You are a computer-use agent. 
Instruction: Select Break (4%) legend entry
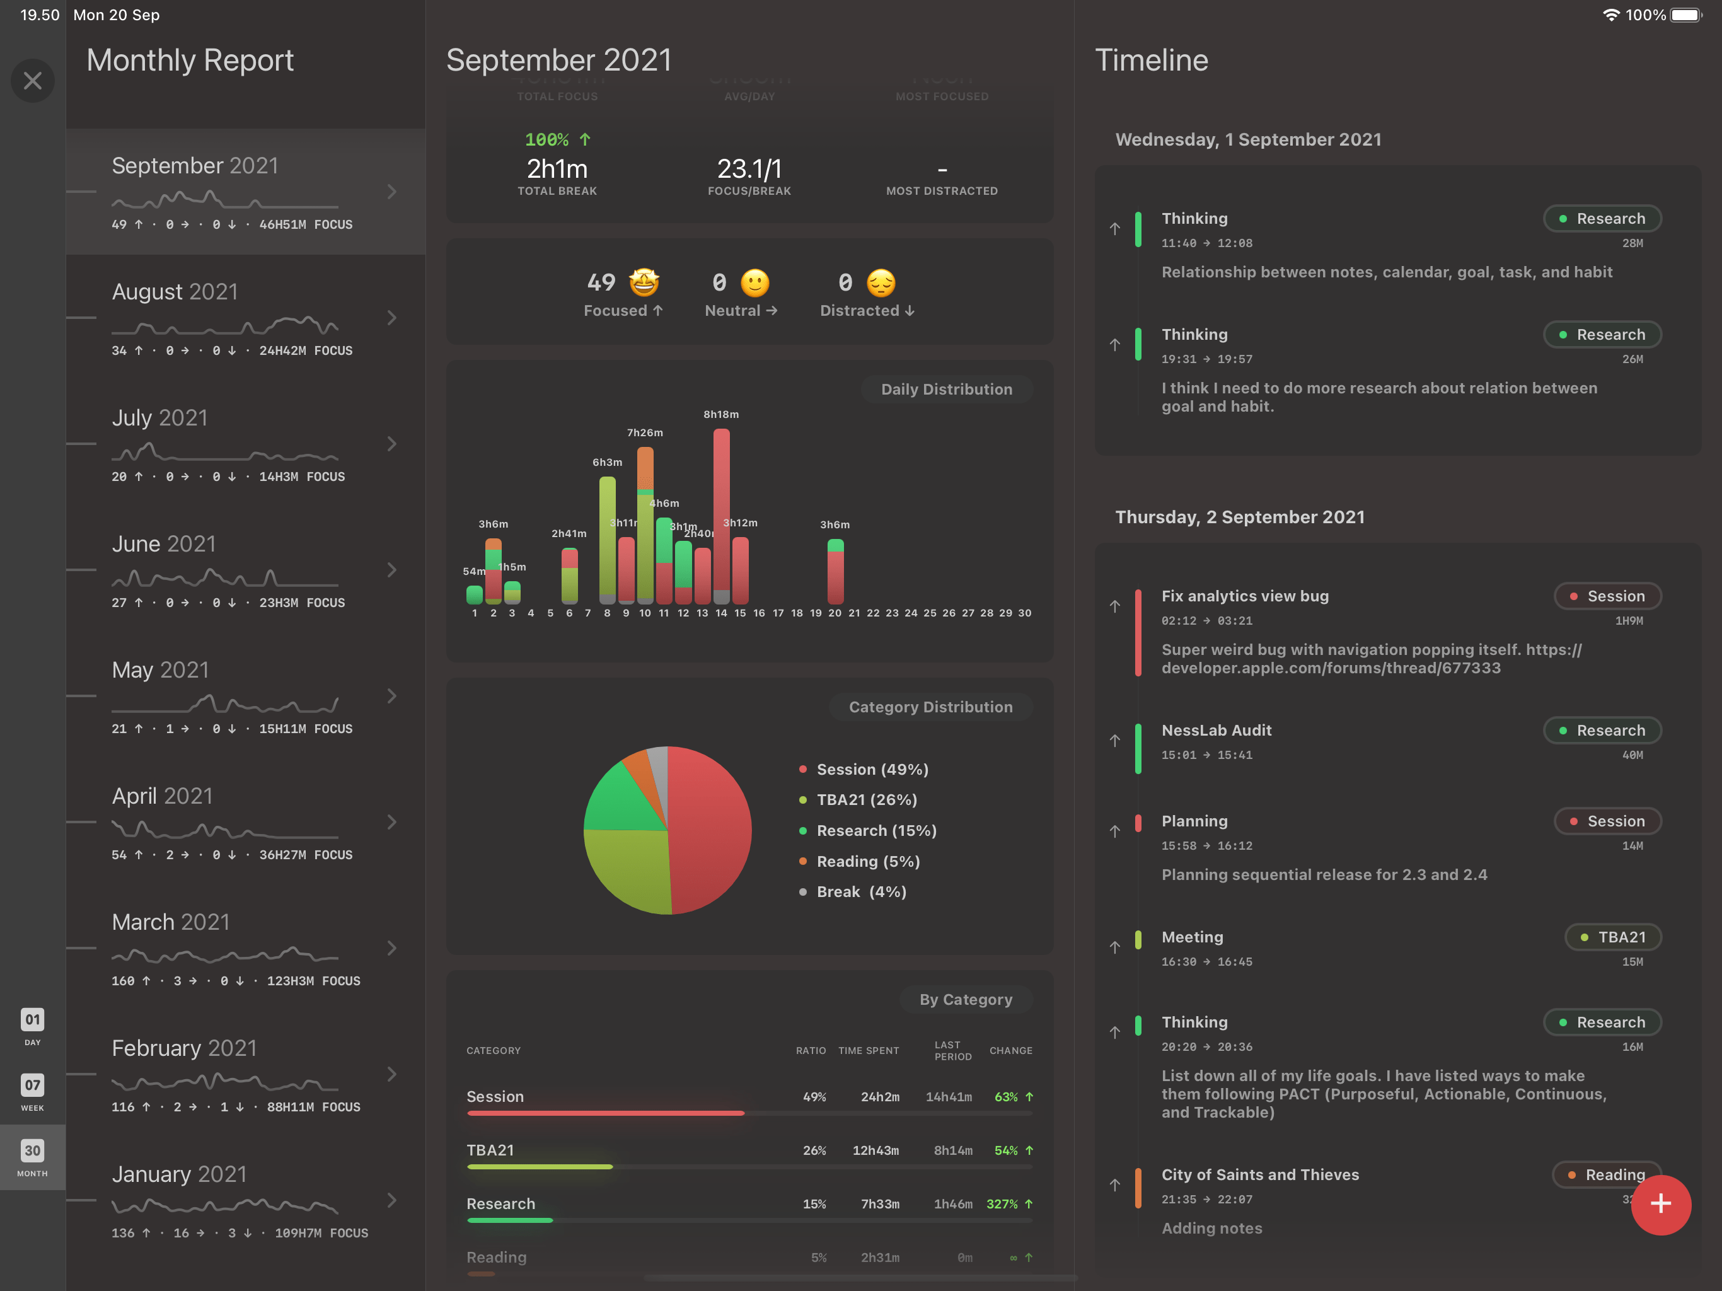pyautogui.click(x=853, y=893)
